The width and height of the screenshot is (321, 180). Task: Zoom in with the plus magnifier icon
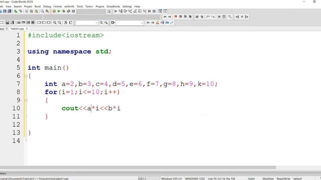pyautogui.click(x=55, y=22)
